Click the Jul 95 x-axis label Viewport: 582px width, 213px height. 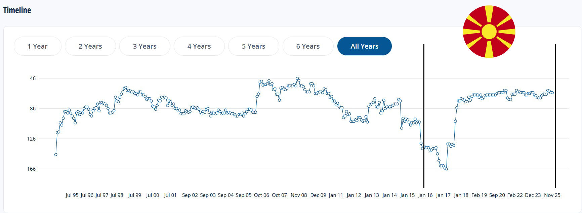point(72,195)
